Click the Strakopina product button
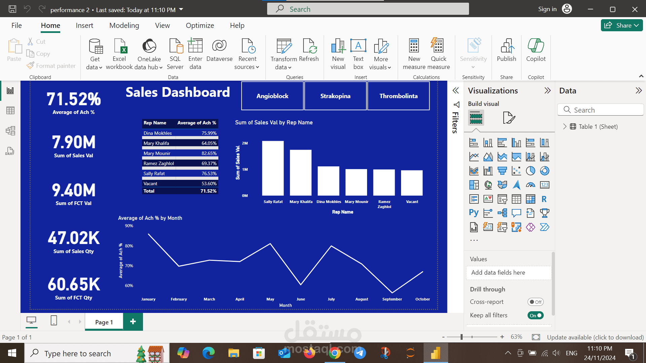Screen dimensions: 646x363 (335, 96)
